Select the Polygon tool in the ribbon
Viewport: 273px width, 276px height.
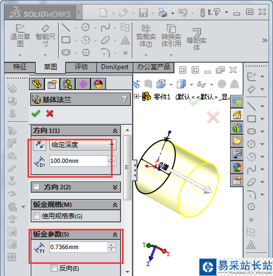[x=86, y=53]
